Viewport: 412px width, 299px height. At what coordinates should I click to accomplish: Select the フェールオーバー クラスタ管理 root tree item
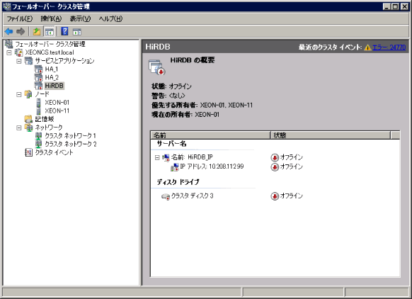50,44
